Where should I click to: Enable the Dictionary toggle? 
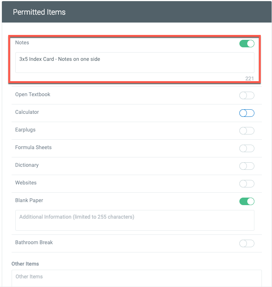[x=247, y=166]
